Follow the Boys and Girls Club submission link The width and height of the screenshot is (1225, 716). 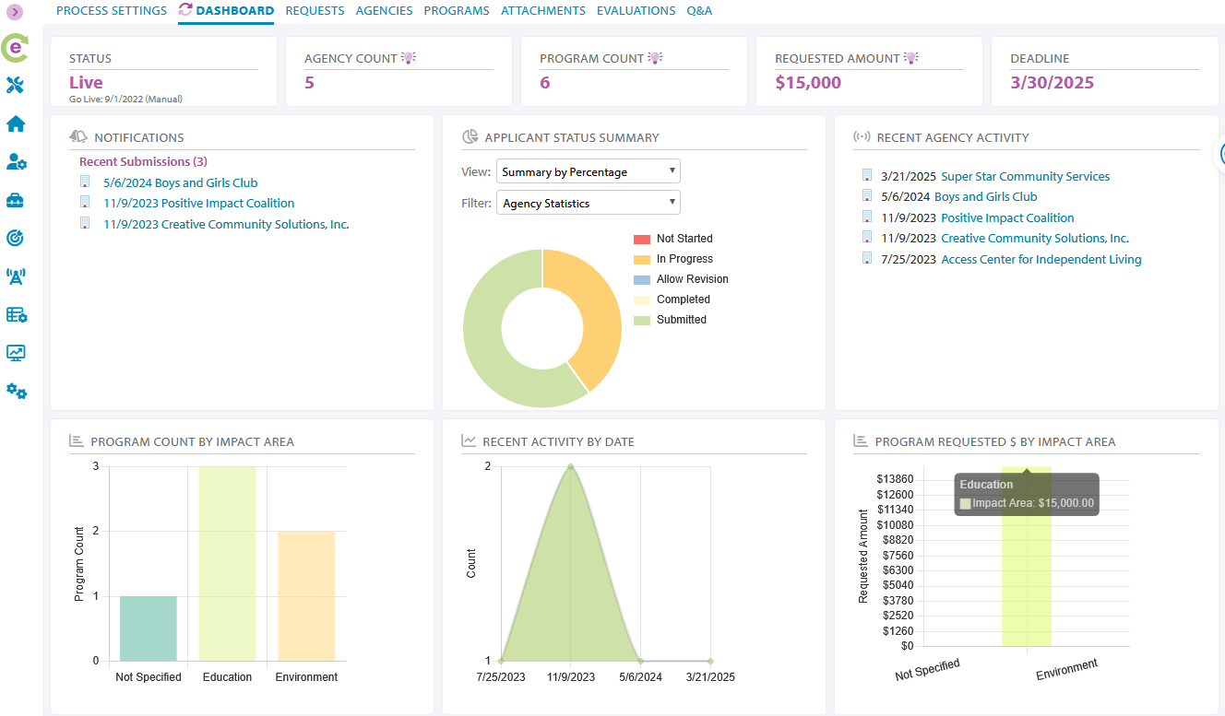coord(181,182)
